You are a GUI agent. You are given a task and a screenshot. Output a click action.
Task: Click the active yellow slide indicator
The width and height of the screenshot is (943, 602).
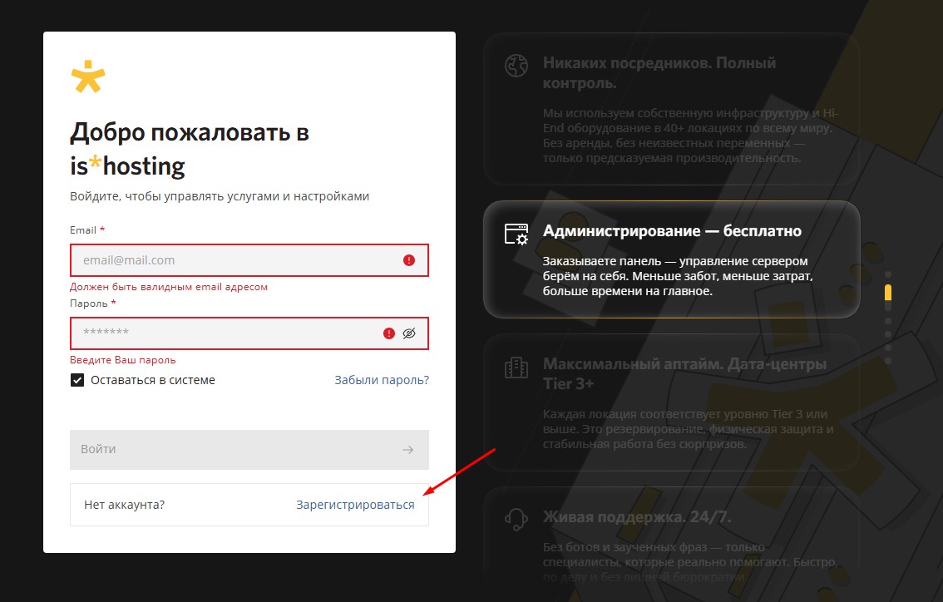point(887,293)
